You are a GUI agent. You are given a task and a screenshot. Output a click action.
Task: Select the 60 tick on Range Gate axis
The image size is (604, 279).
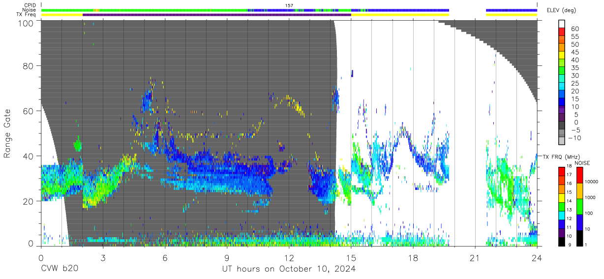pyautogui.click(x=29, y=111)
